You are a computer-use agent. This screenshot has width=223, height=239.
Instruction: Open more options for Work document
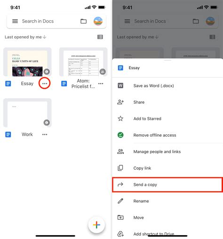(45, 134)
